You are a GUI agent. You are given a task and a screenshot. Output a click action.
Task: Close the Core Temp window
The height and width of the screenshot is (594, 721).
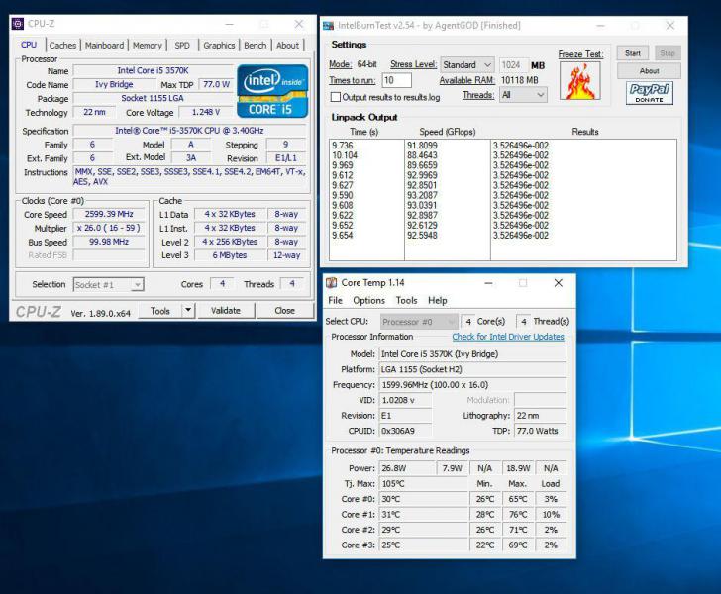pyautogui.click(x=558, y=283)
